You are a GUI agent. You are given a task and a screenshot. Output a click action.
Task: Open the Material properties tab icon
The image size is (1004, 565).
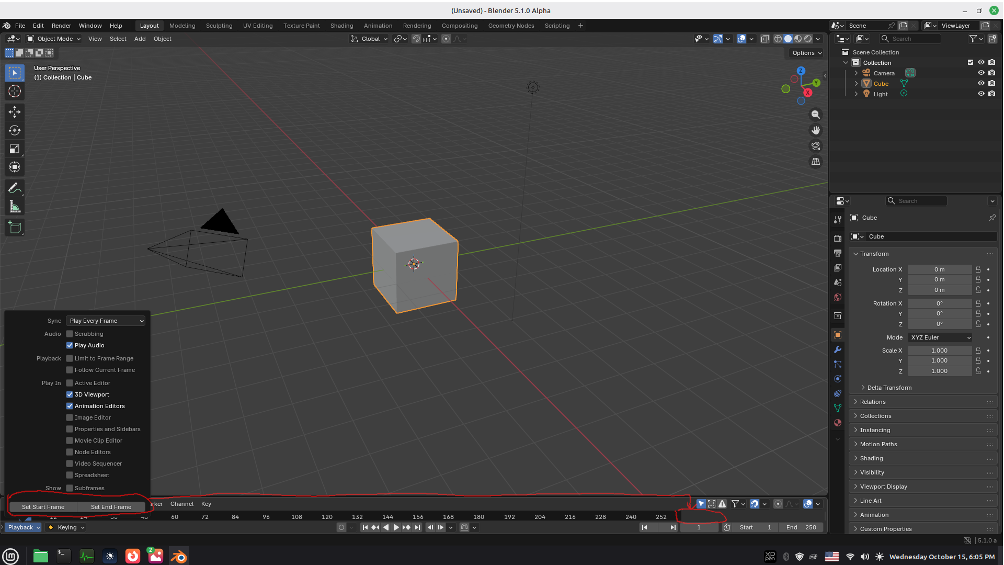pos(838,423)
